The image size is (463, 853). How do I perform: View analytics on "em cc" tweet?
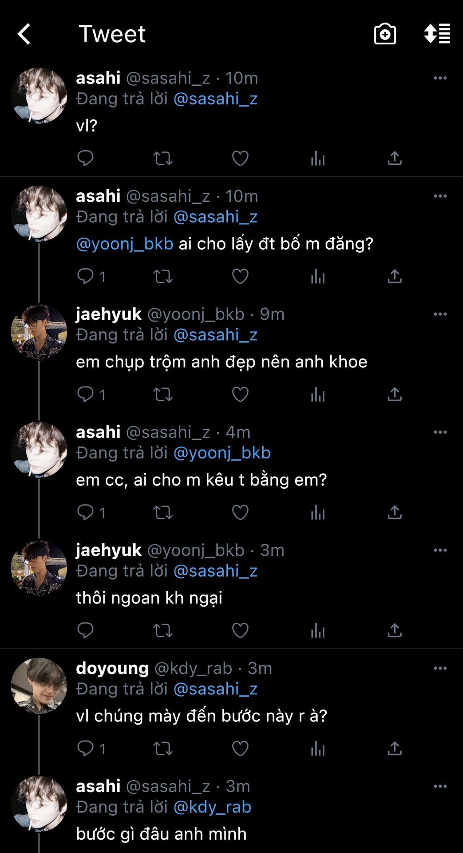[317, 513]
